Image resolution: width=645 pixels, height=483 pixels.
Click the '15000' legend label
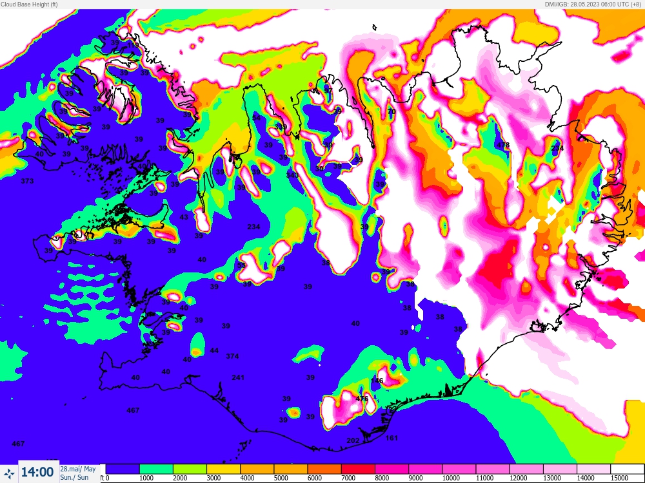[x=619, y=478]
